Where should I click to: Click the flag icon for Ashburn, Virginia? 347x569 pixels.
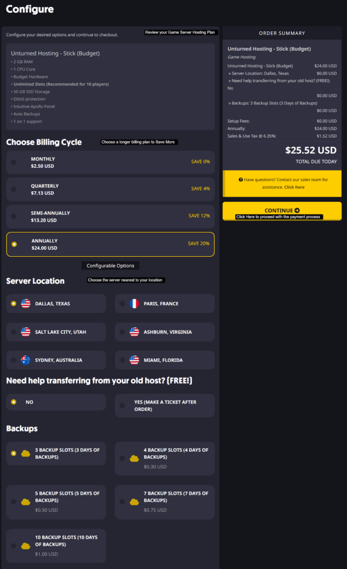(134, 332)
